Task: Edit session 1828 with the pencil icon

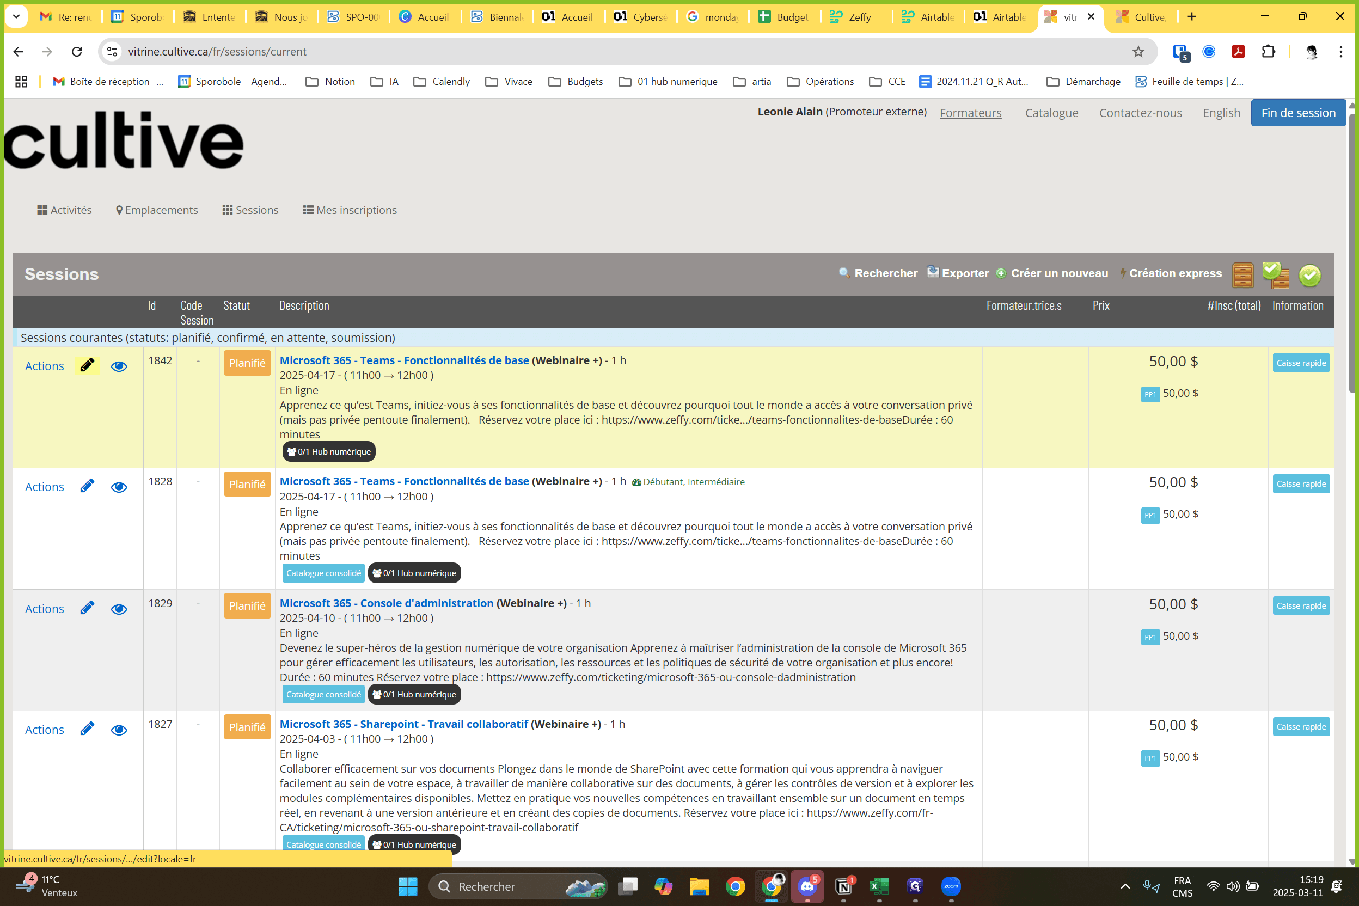Action: coord(87,487)
